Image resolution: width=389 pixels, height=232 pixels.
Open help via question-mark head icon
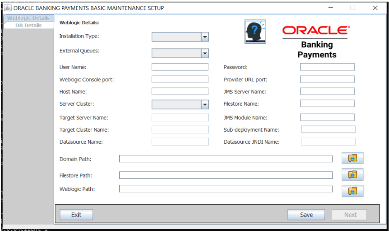pyautogui.click(x=255, y=32)
